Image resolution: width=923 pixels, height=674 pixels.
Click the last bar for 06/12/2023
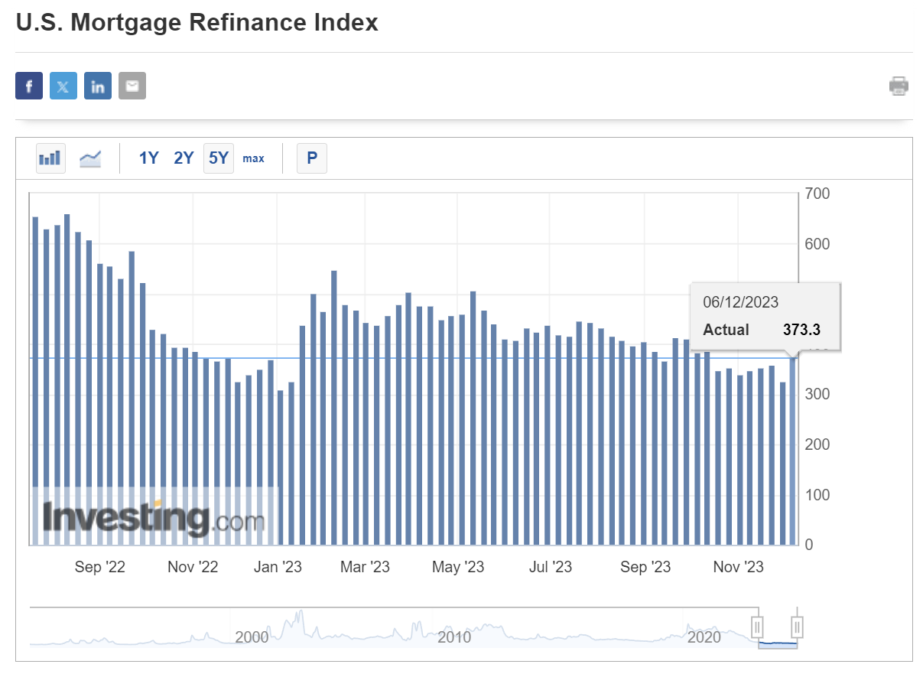(793, 451)
